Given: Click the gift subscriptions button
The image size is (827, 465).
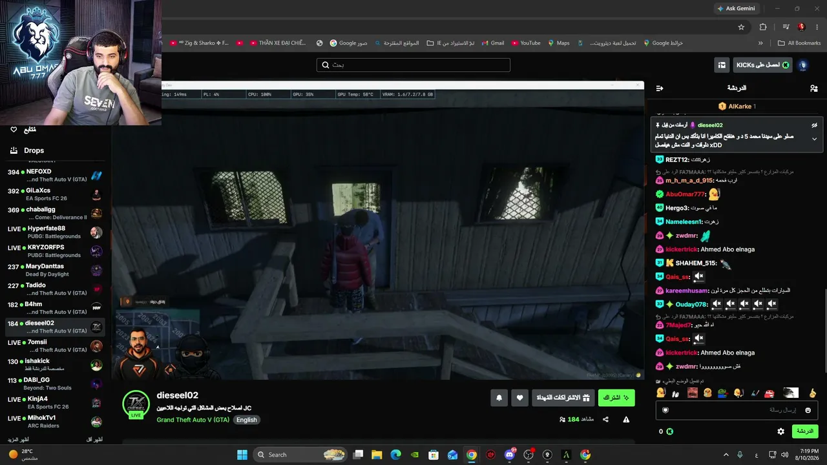Looking at the screenshot, I should click(563, 398).
